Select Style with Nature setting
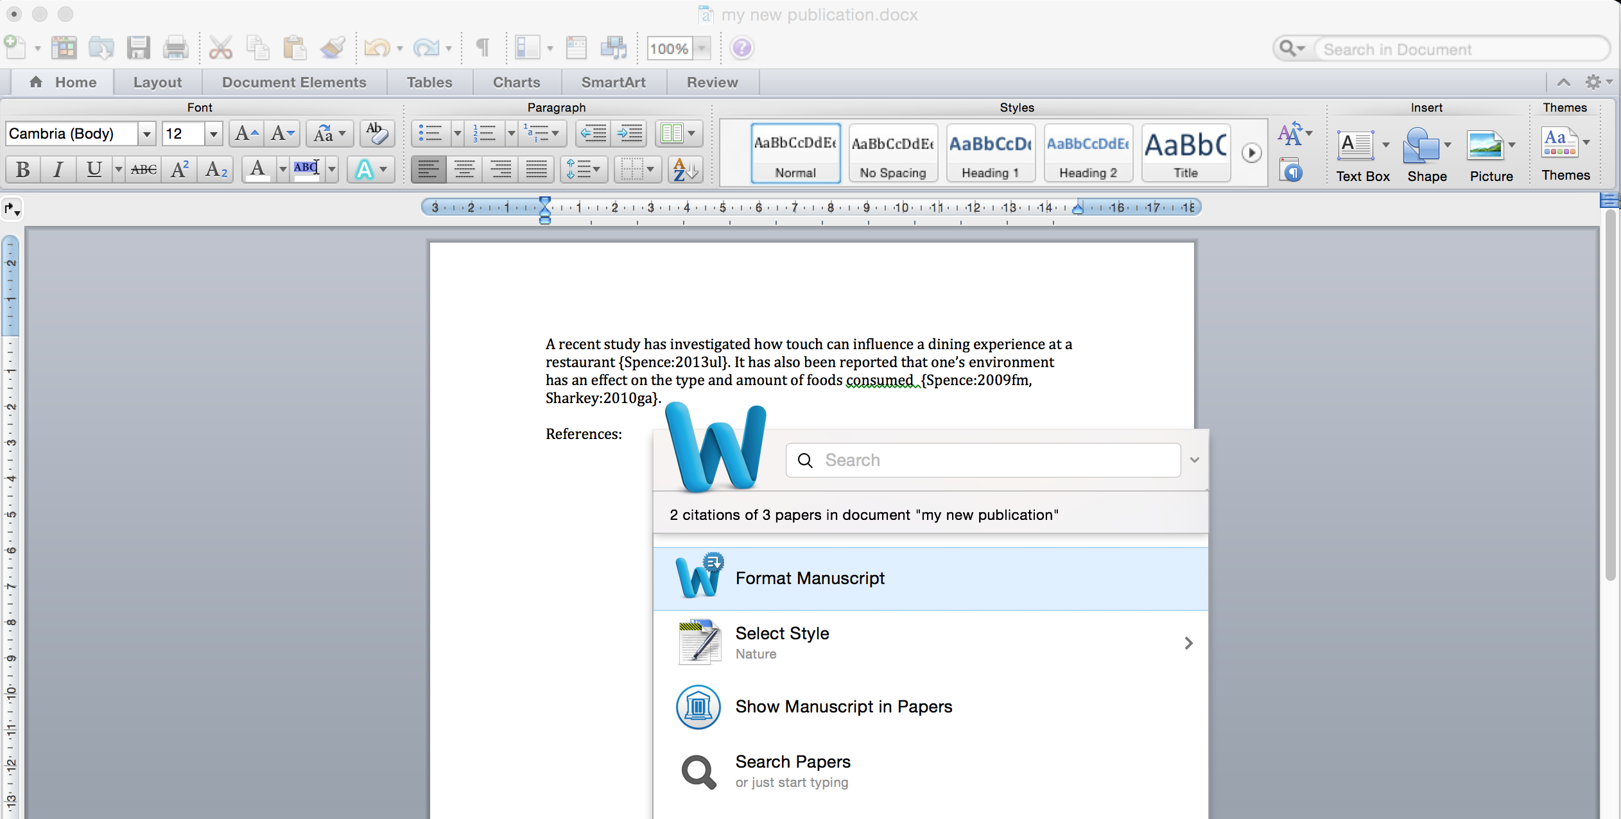This screenshot has width=1621, height=819. tap(932, 641)
